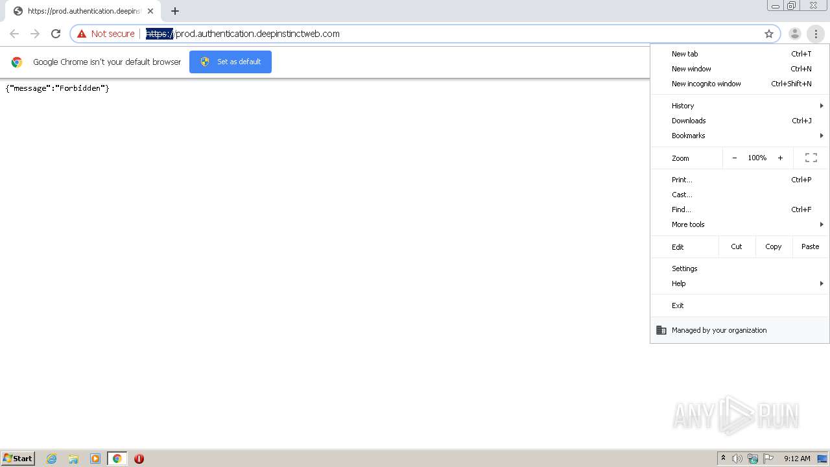Expand the Bookmarks submenu

click(740, 136)
